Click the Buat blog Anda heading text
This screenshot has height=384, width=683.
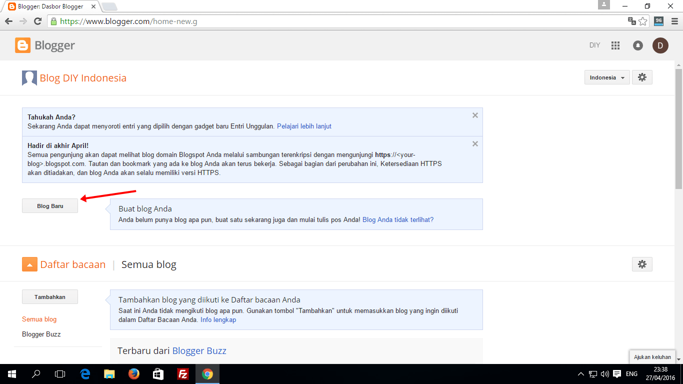[145, 209]
